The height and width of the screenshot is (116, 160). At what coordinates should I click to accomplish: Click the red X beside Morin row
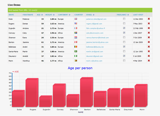tap(149, 61)
